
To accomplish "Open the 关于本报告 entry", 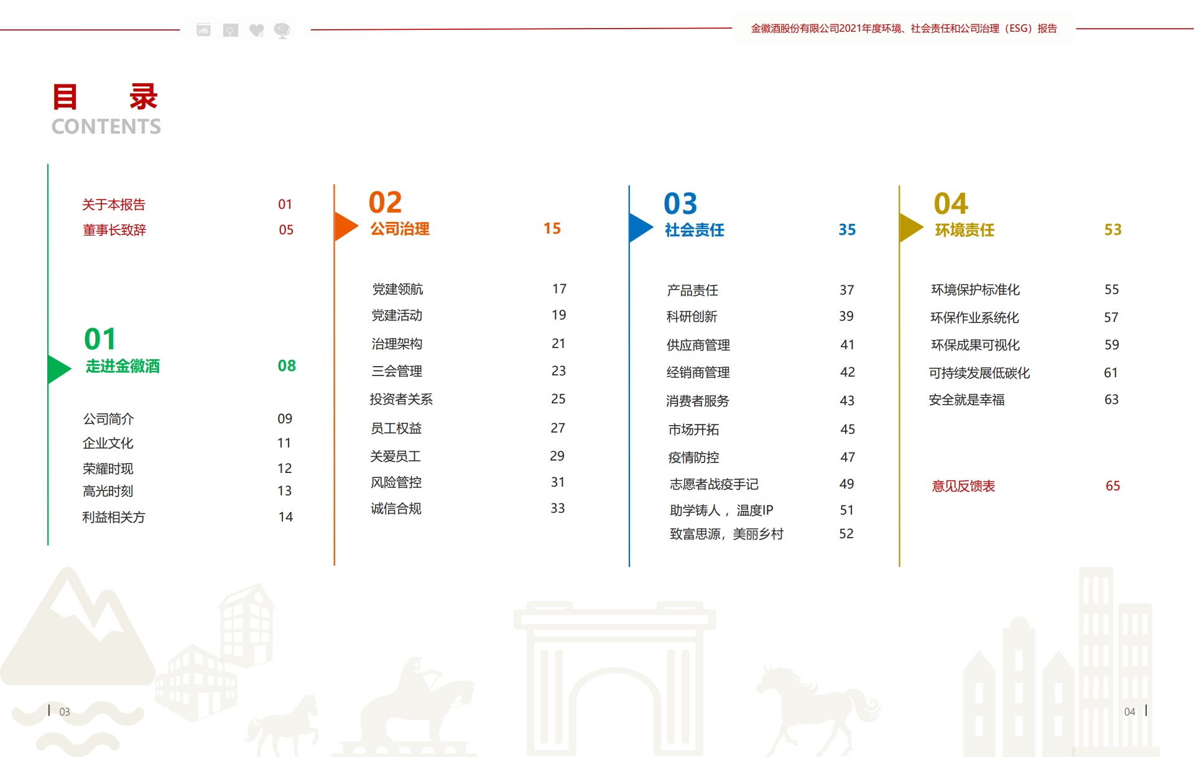I will pyautogui.click(x=114, y=204).
